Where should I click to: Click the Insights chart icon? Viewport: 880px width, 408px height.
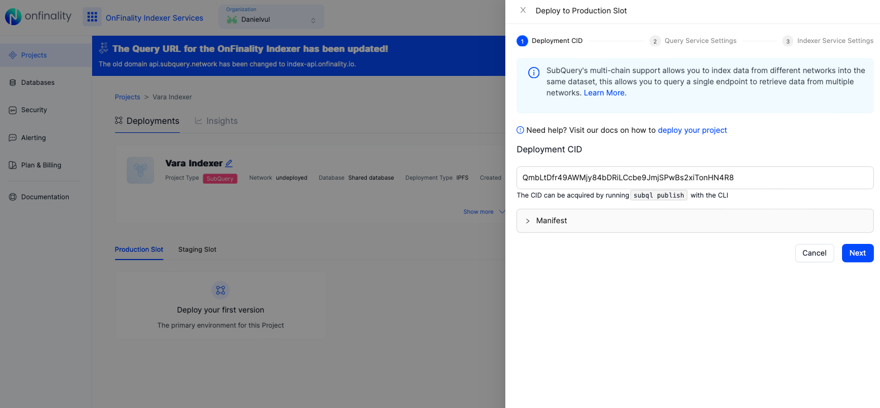point(198,121)
